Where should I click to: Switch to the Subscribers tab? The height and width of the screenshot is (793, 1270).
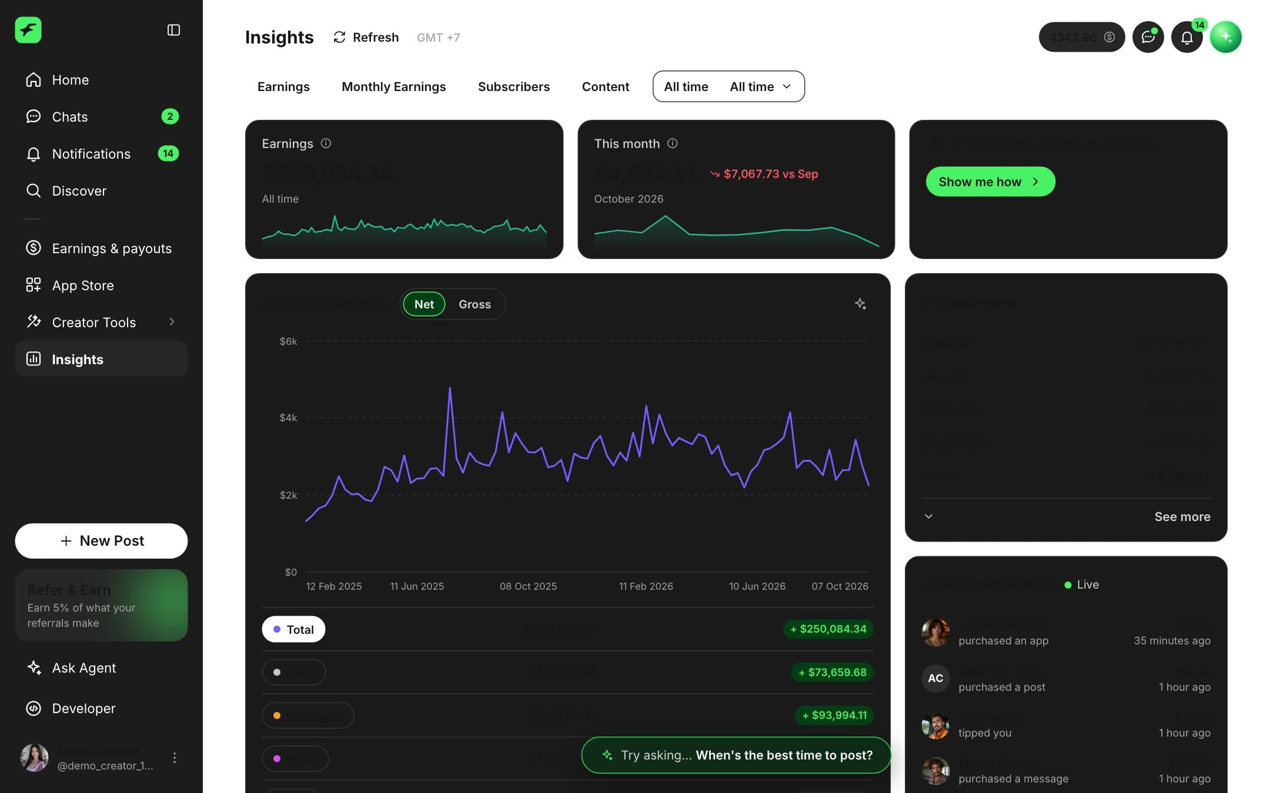[x=514, y=86]
